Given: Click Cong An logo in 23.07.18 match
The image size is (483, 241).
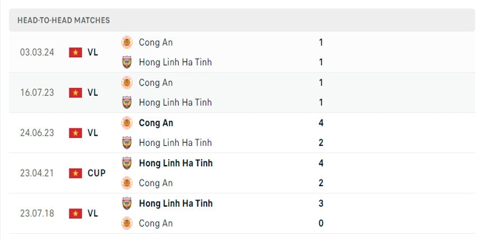Looking at the screenshot, I should (x=127, y=223).
